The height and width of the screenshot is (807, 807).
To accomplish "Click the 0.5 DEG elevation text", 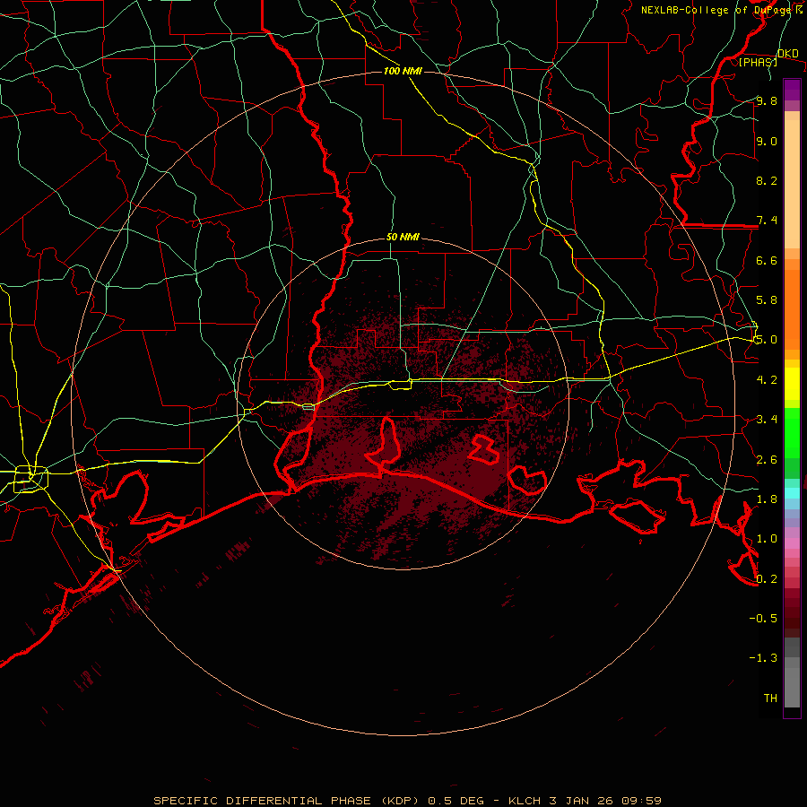I will pos(456,801).
